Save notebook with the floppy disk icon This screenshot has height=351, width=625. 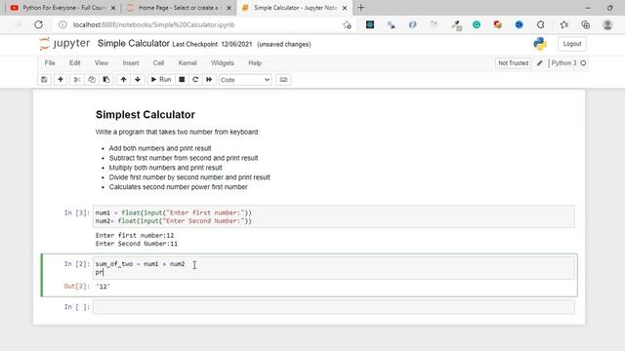coord(44,80)
